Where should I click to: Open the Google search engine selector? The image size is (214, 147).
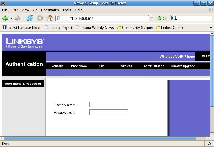click(x=174, y=18)
